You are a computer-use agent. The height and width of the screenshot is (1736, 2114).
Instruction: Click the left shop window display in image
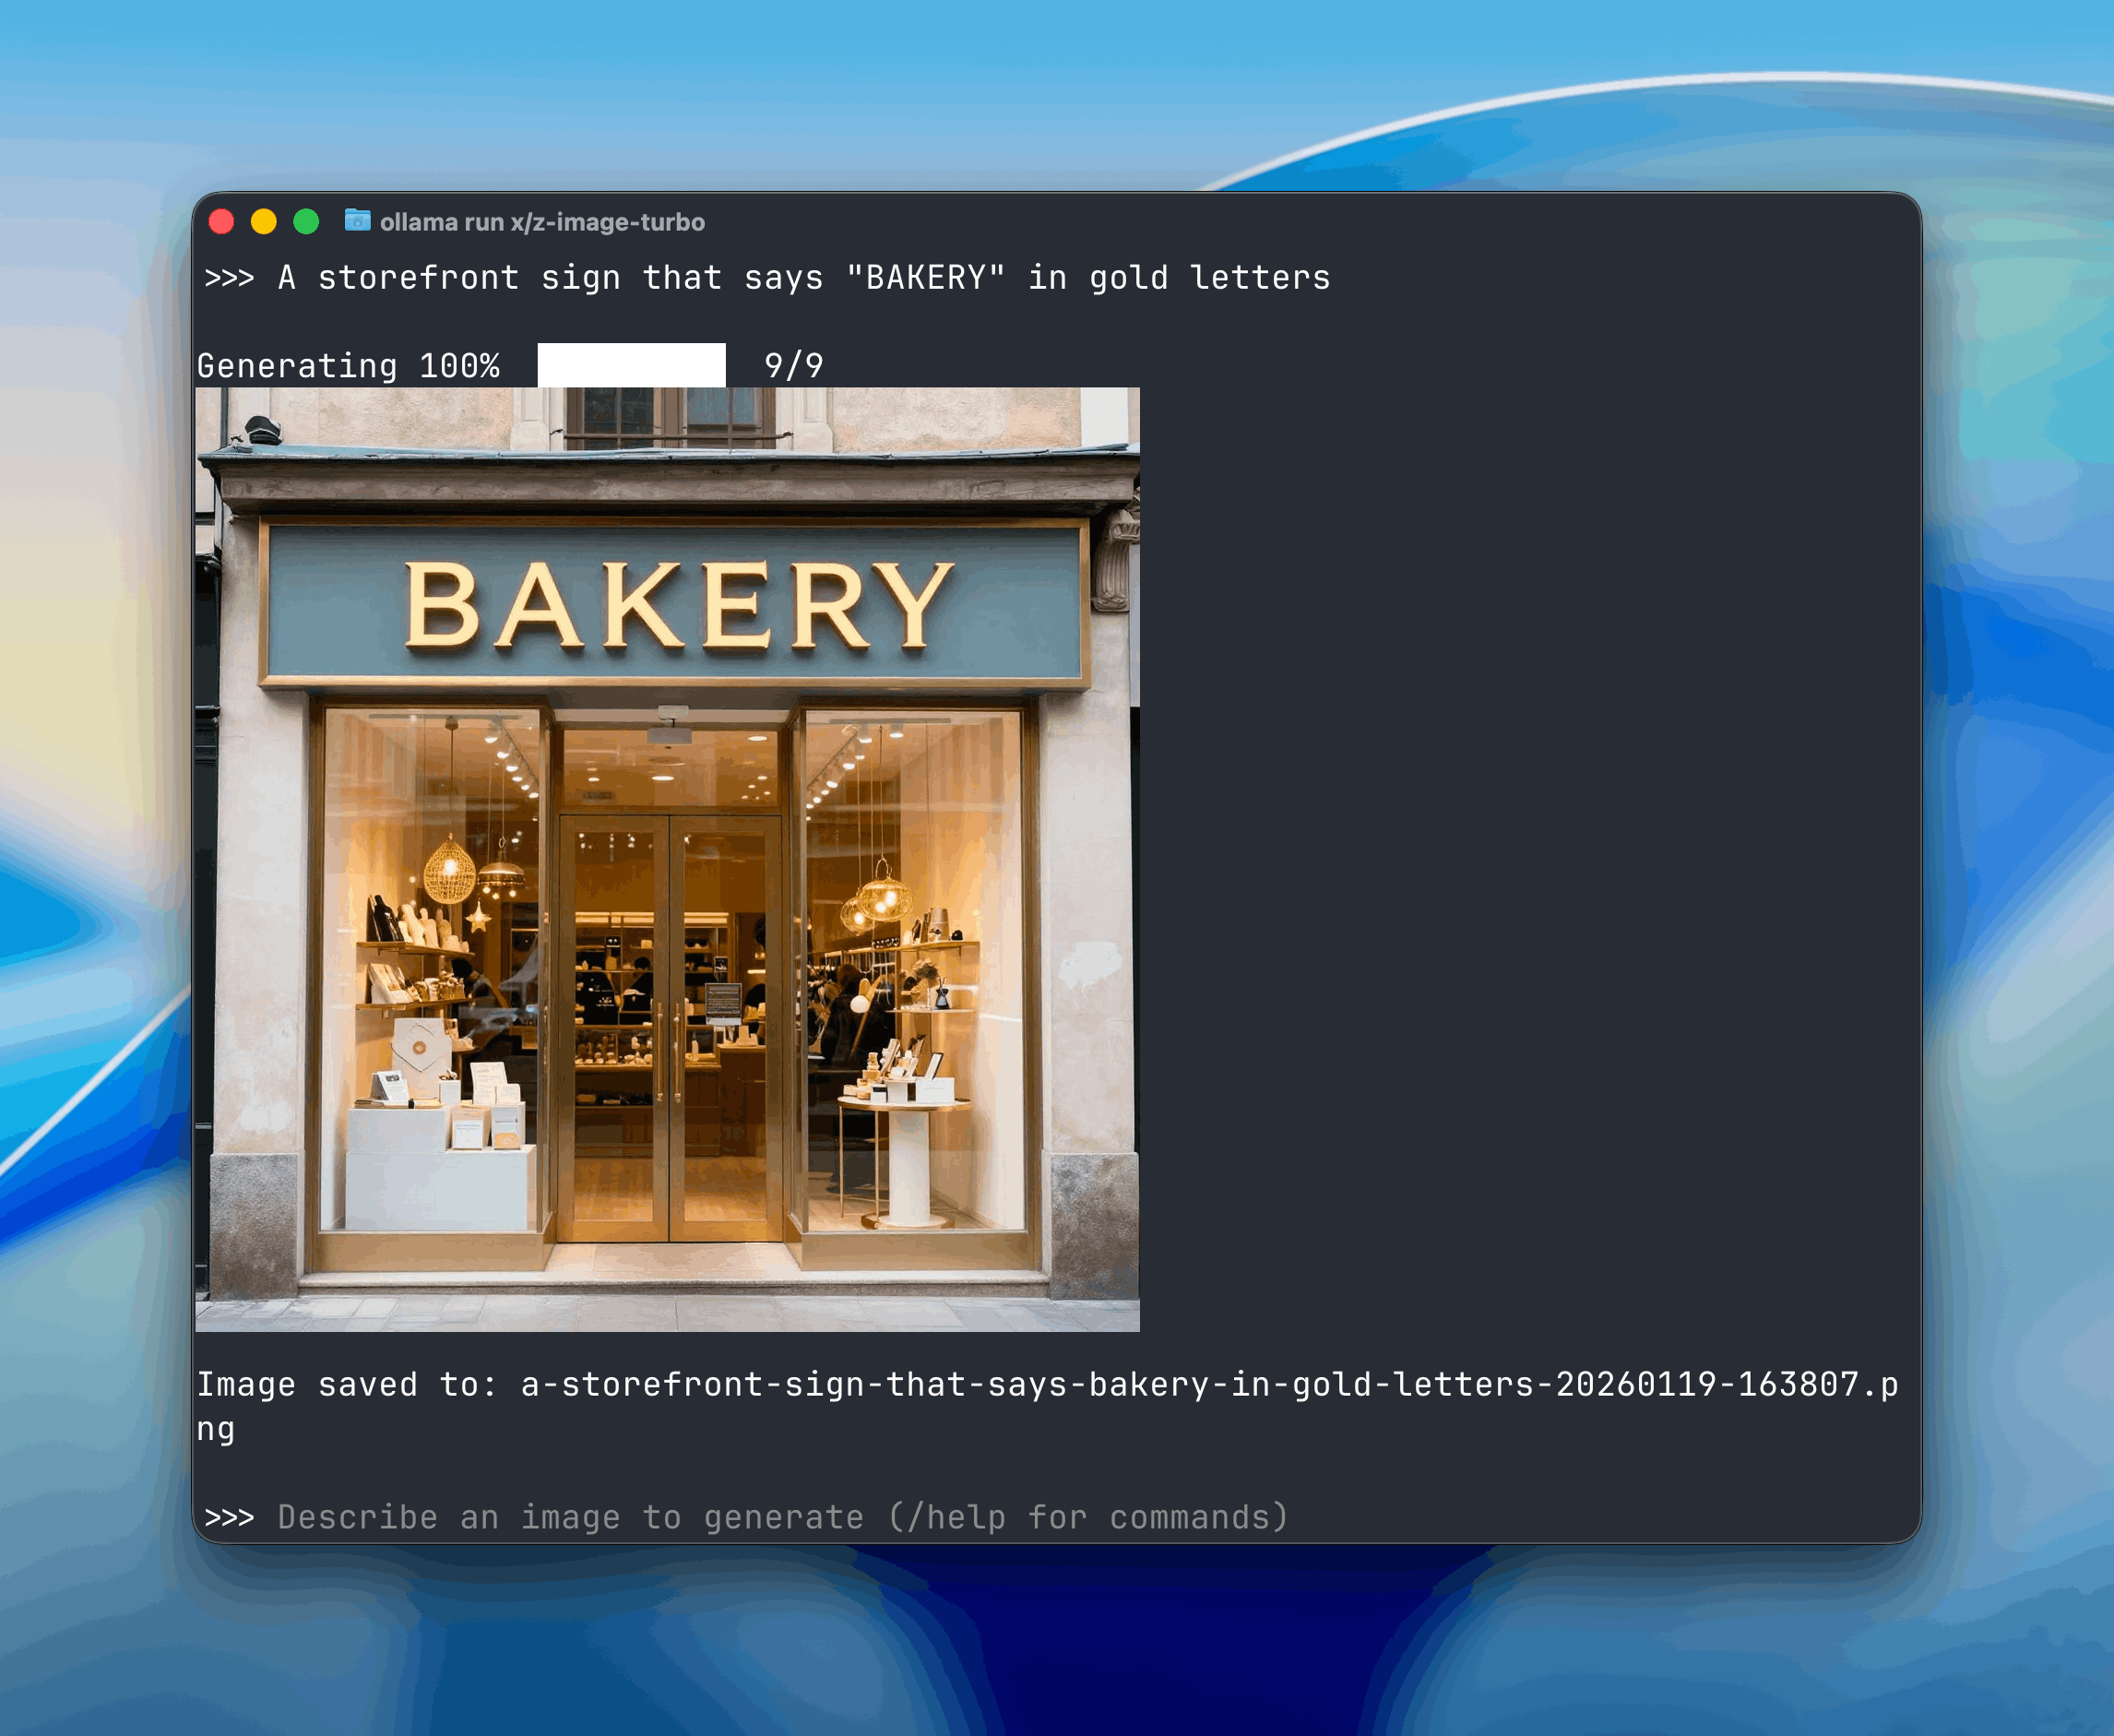[x=432, y=970]
